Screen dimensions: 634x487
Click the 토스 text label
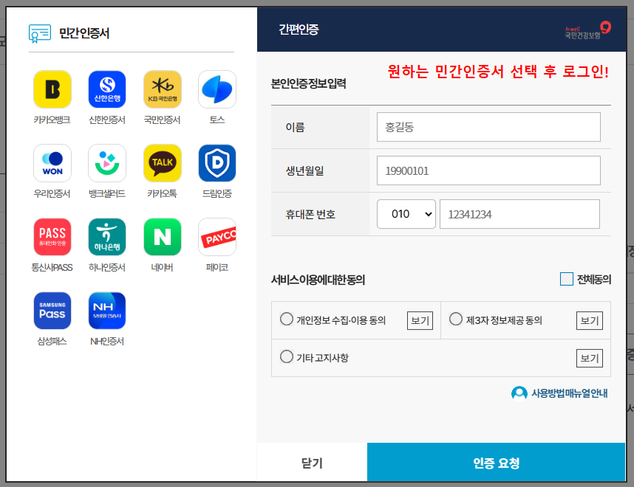(x=217, y=120)
